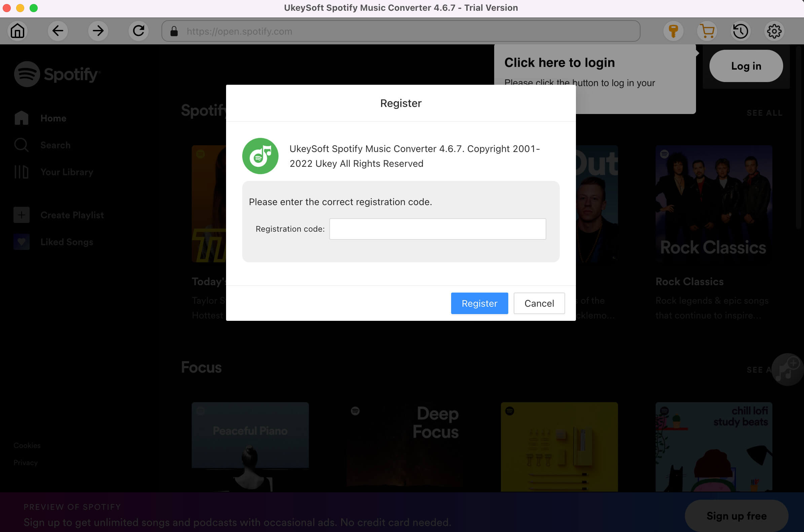The image size is (804, 532).
Task: Click the back navigation arrow in toolbar
Action: (x=58, y=32)
